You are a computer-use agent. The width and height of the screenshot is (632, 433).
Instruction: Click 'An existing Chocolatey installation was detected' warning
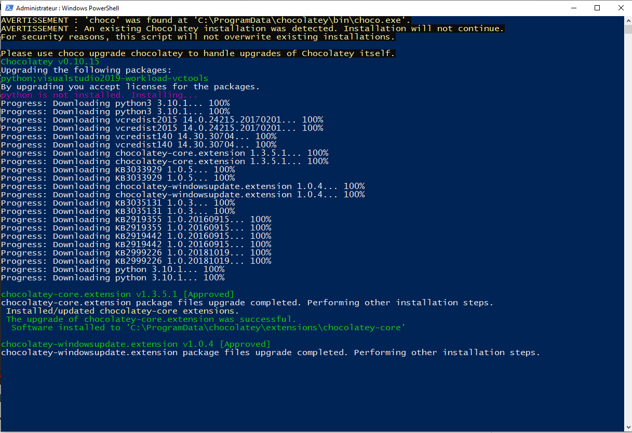pos(252,29)
